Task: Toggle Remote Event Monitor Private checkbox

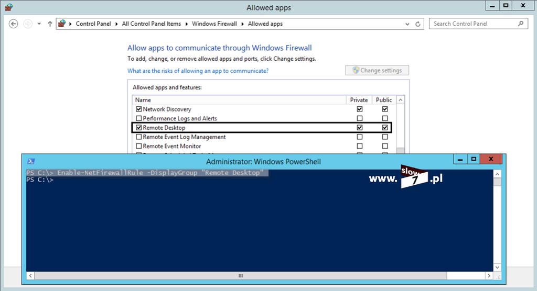Action: 360,146
